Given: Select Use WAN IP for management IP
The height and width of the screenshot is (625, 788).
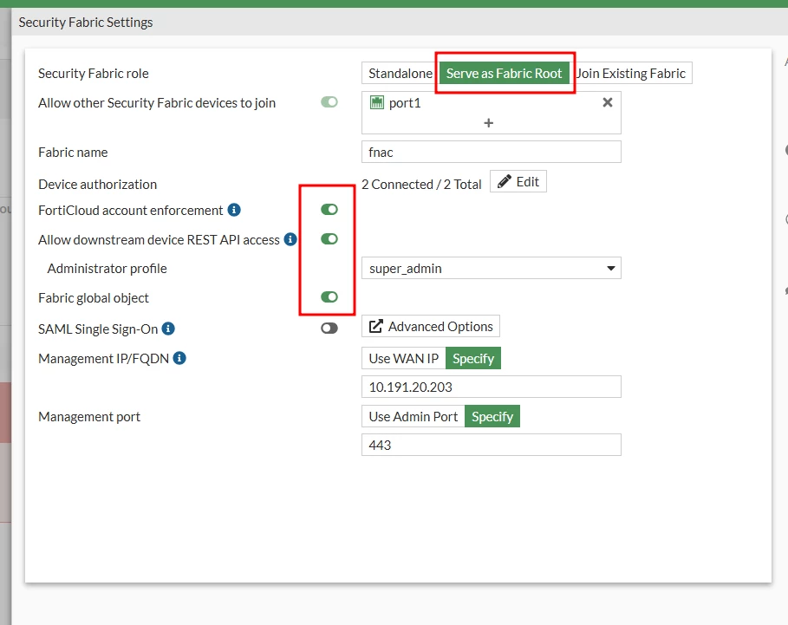Looking at the screenshot, I should click(404, 358).
